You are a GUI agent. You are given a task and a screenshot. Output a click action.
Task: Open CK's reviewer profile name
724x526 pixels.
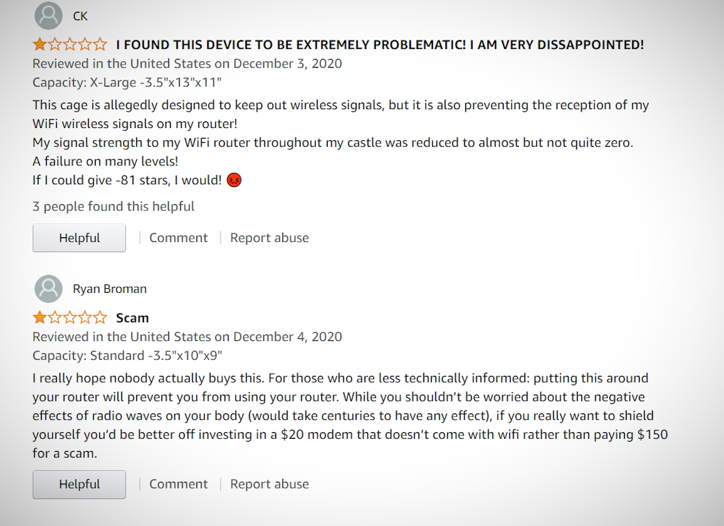pyautogui.click(x=80, y=16)
